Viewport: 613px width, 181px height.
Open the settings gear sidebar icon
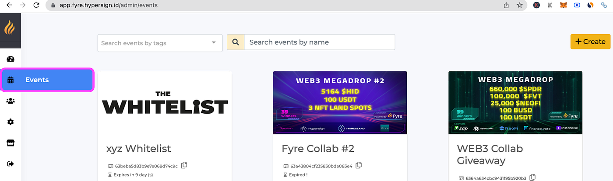(x=11, y=122)
